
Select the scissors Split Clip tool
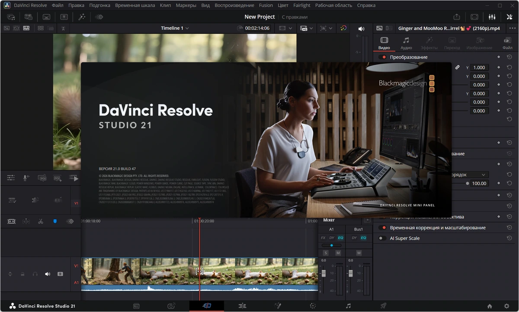tap(41, 221)
